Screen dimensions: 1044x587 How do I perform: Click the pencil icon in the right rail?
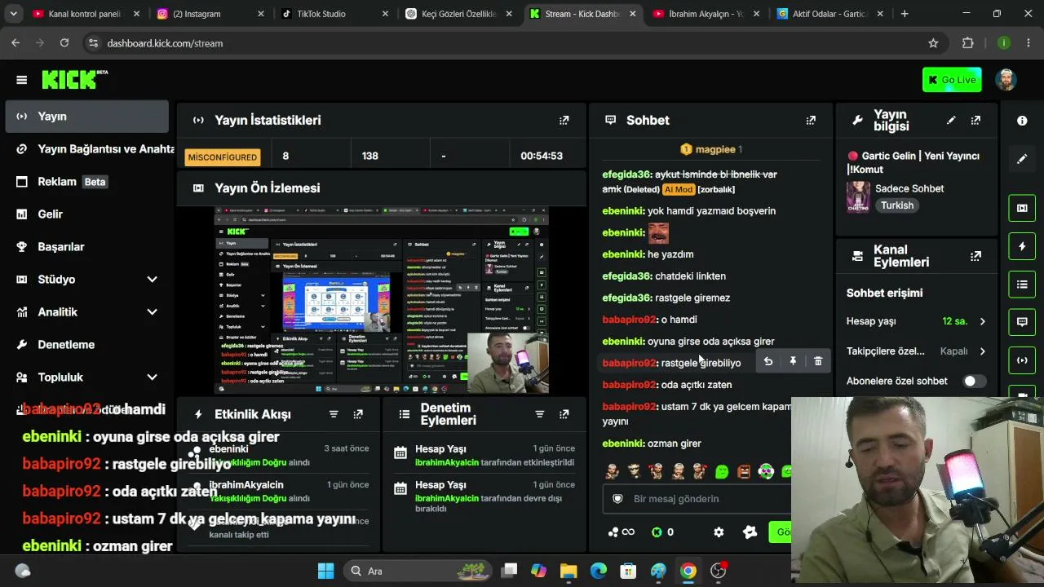click(x=1022, y=159)
